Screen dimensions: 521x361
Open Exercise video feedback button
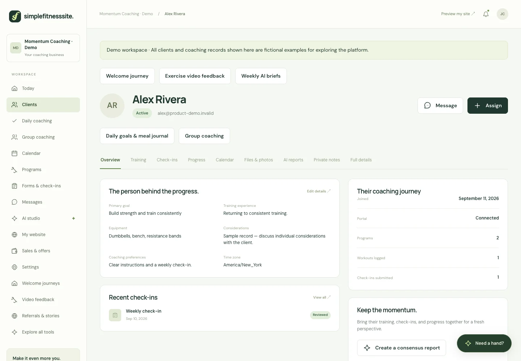195,76
